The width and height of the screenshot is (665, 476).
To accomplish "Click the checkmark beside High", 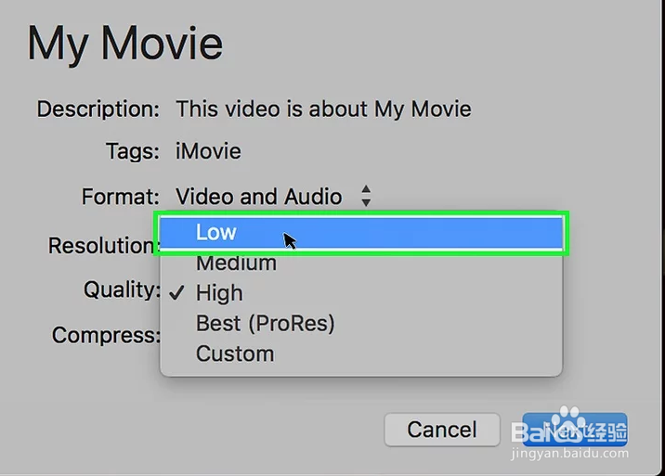I will tap(176, 292).
